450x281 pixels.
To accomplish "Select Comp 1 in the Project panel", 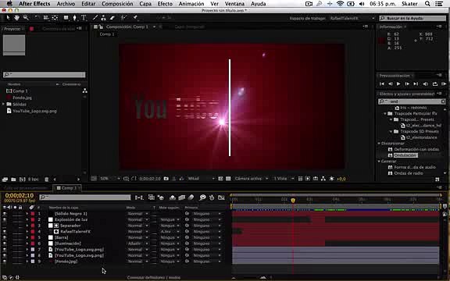I will (20, 91).
